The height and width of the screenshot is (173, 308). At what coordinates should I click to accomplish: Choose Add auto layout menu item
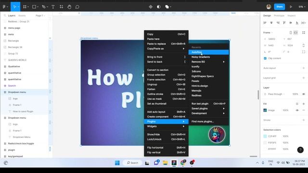[x=166, y=112]
